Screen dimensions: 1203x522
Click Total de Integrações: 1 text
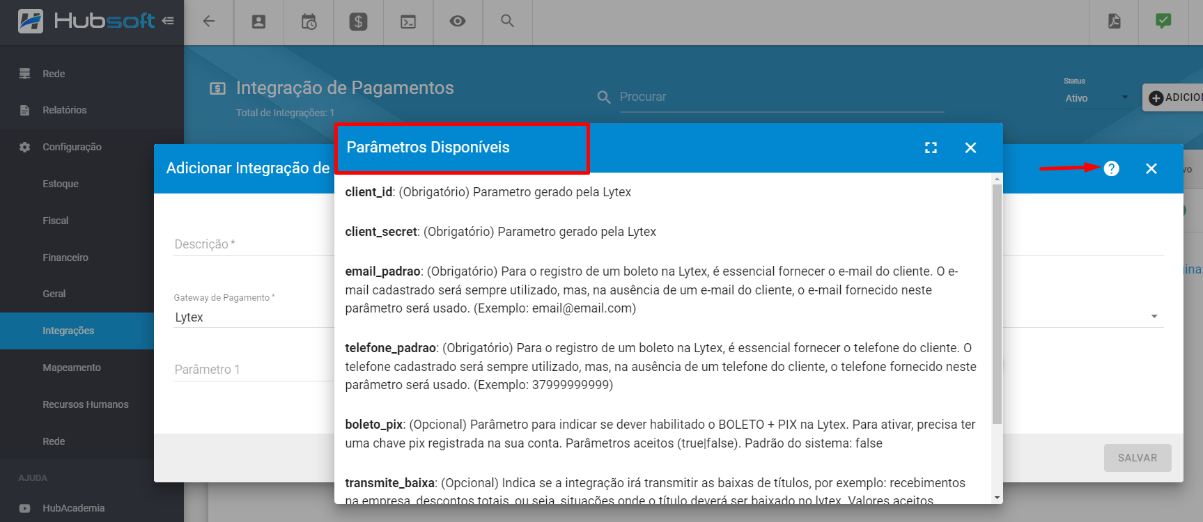click(x=285, y=113)
